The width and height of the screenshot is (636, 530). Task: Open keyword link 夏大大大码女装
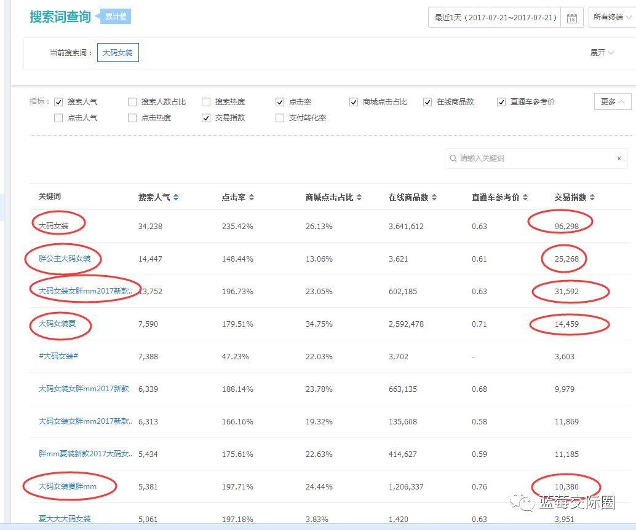coord(65,519)
